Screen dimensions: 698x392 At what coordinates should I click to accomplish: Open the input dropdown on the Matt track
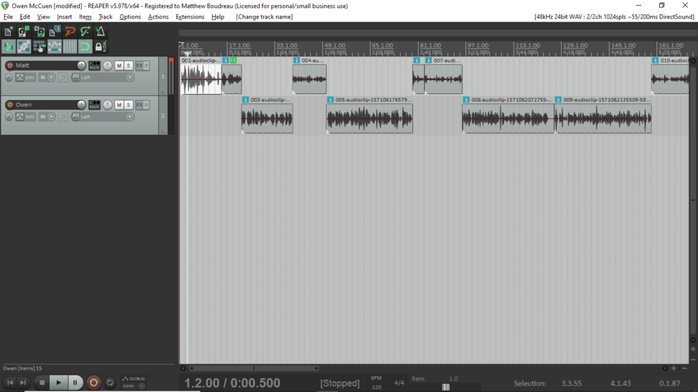click(x=52, y=77)
